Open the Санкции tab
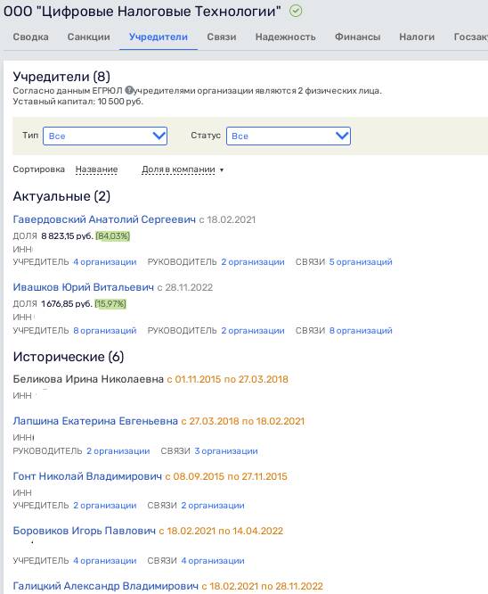 click(88, 37)
